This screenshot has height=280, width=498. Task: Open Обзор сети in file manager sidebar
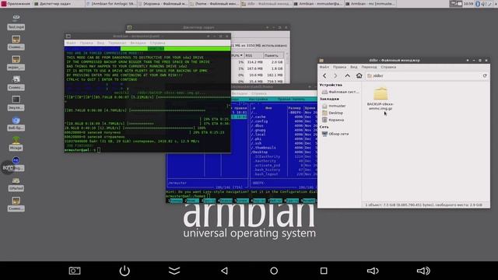335,134
